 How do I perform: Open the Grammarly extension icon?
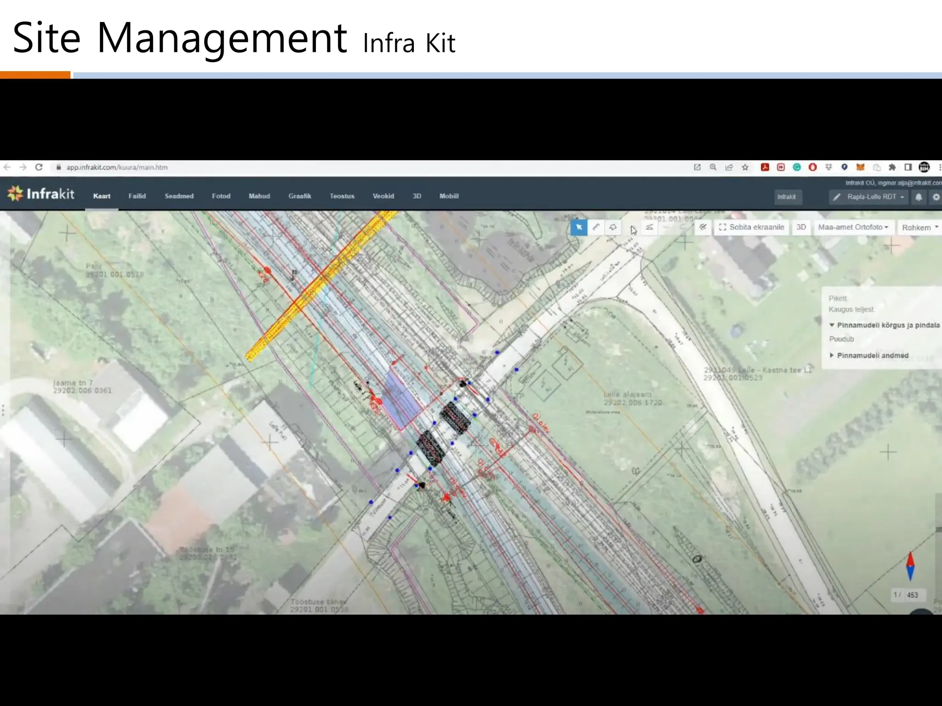point(797,167)
